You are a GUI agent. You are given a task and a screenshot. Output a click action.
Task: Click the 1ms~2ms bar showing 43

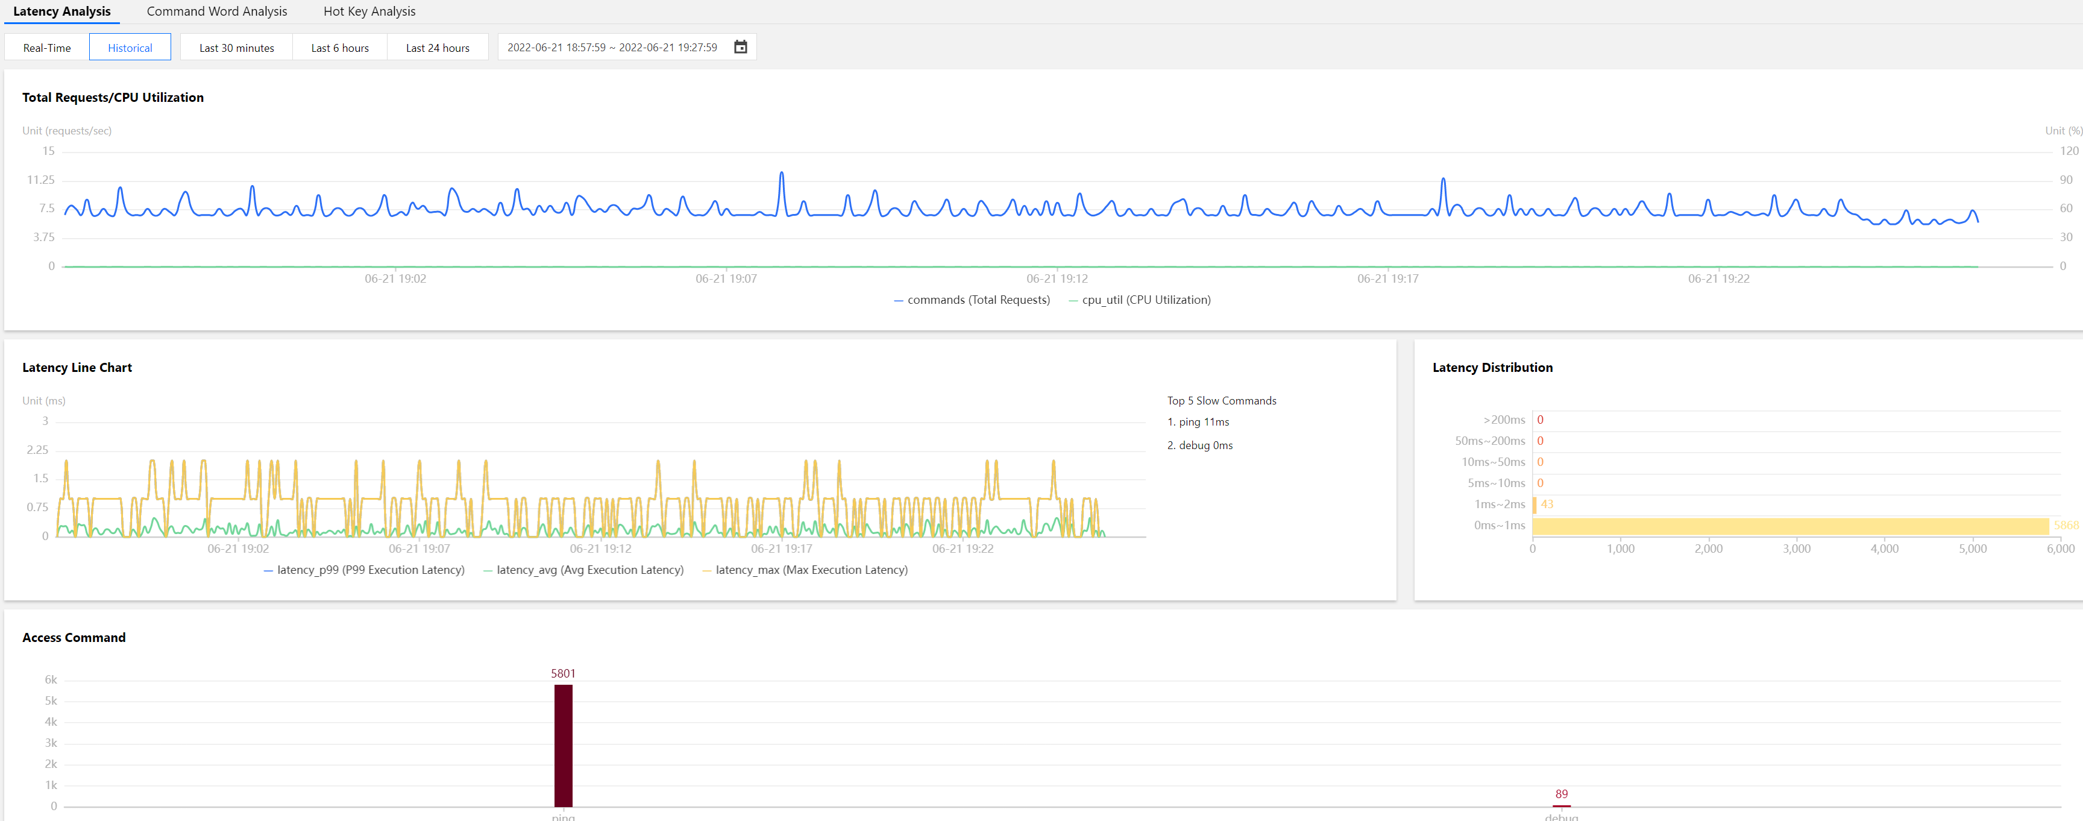[x=1535, y=505]
